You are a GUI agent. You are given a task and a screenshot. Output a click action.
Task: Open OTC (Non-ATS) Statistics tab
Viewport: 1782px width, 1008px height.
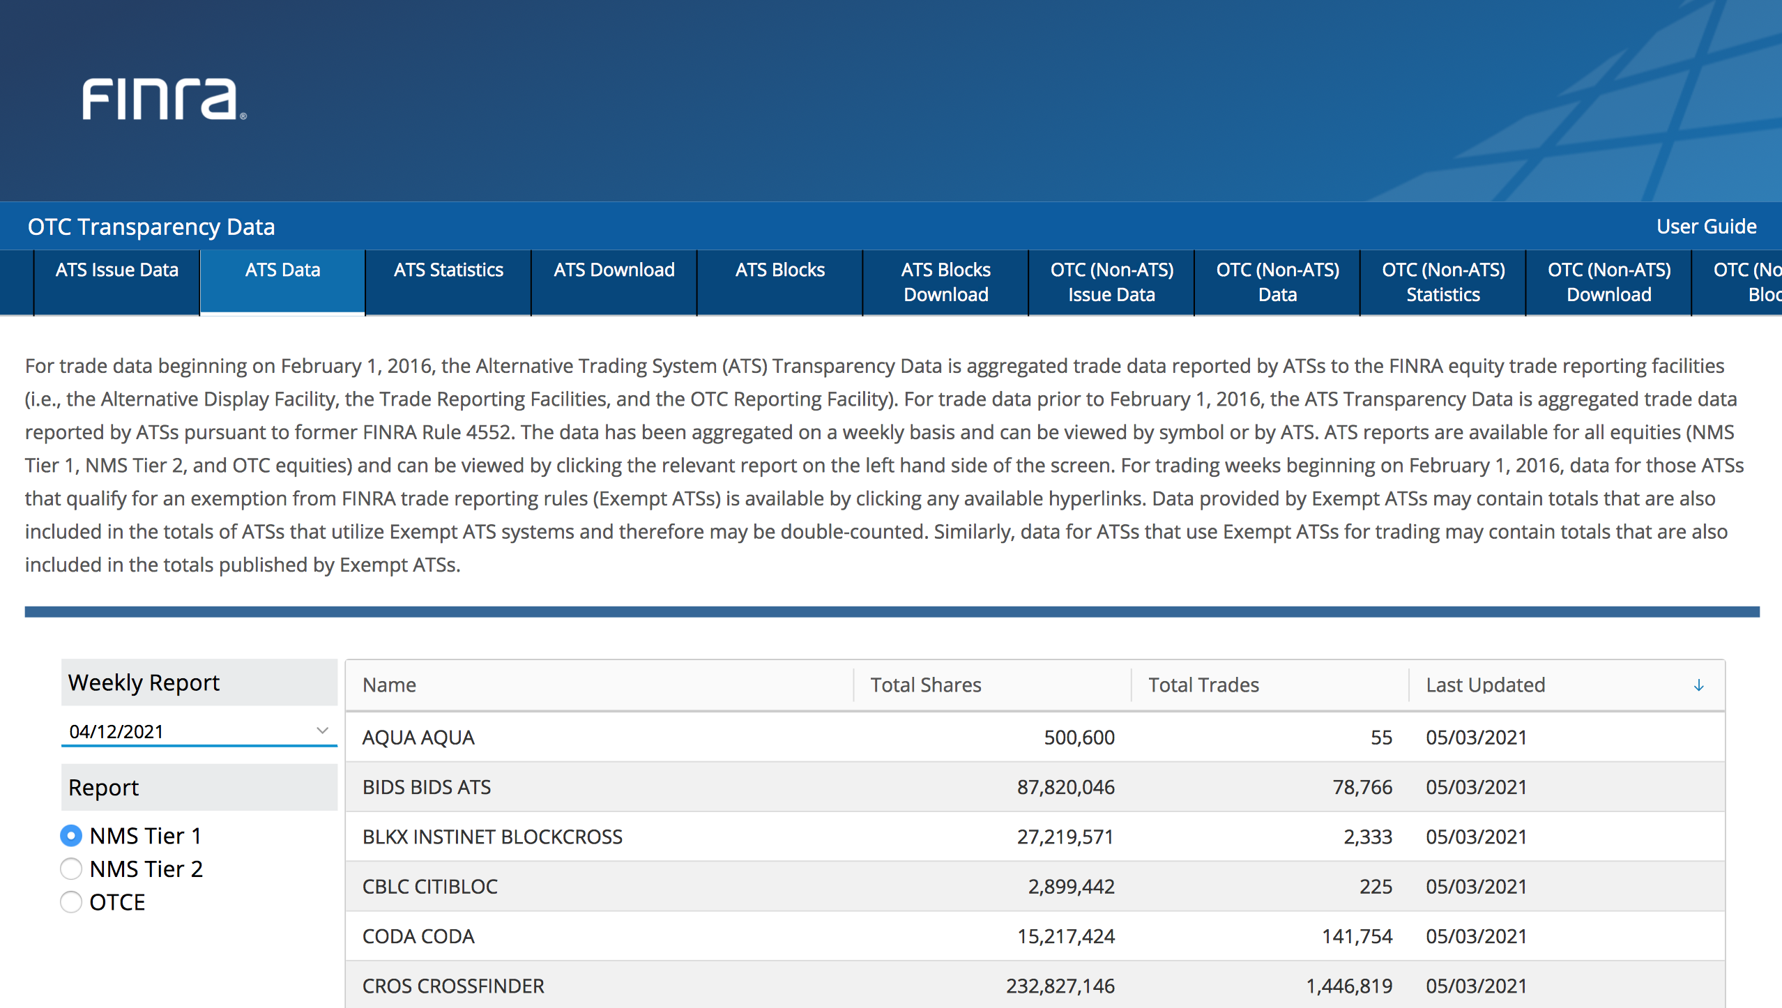pos(1444,282)
